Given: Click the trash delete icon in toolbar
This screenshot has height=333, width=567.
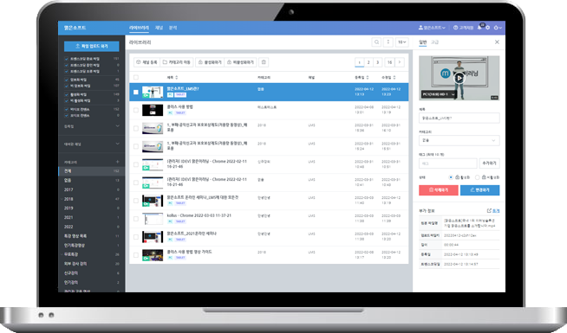Looking at the screenshot, I should 264,62.
